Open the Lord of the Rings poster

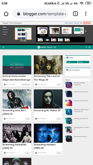[48, 65]
